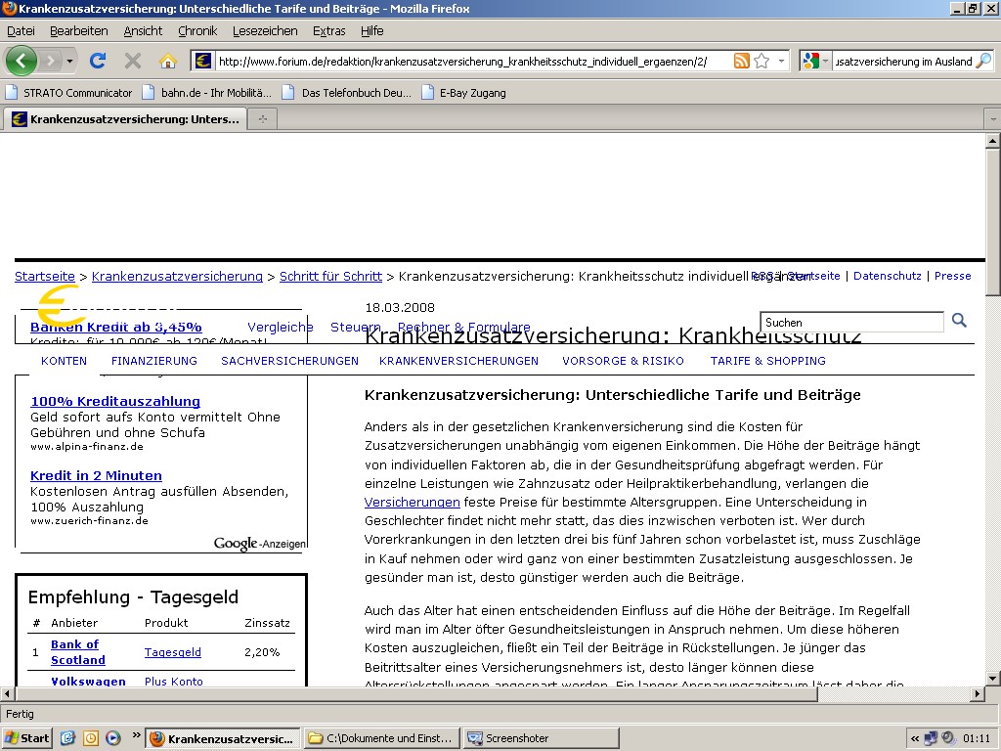Screen dimensions: 1001x751
Task: Open the Chronik menu
Action: pyautogui.click(x=197, y=31)
